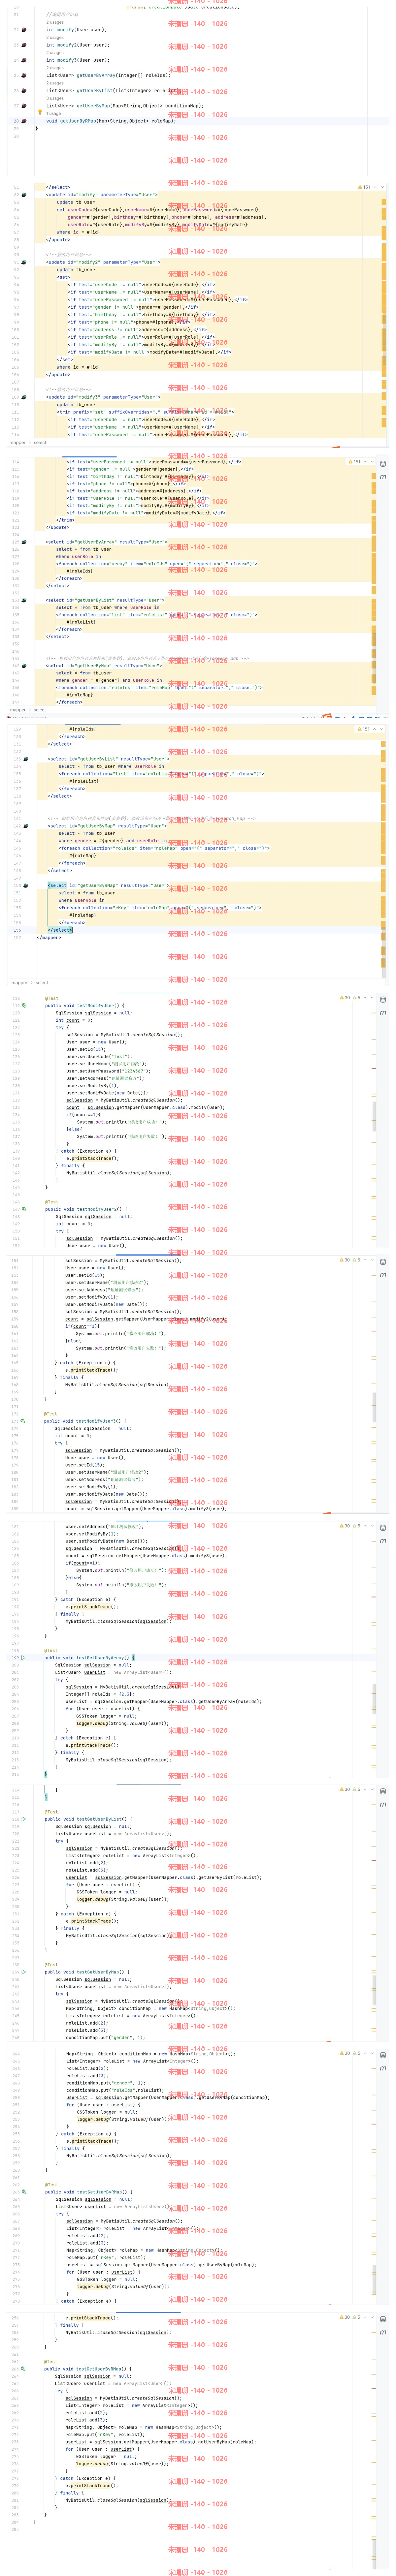Click gutter icon beside update id="modify3" tag

pos(24,397)
